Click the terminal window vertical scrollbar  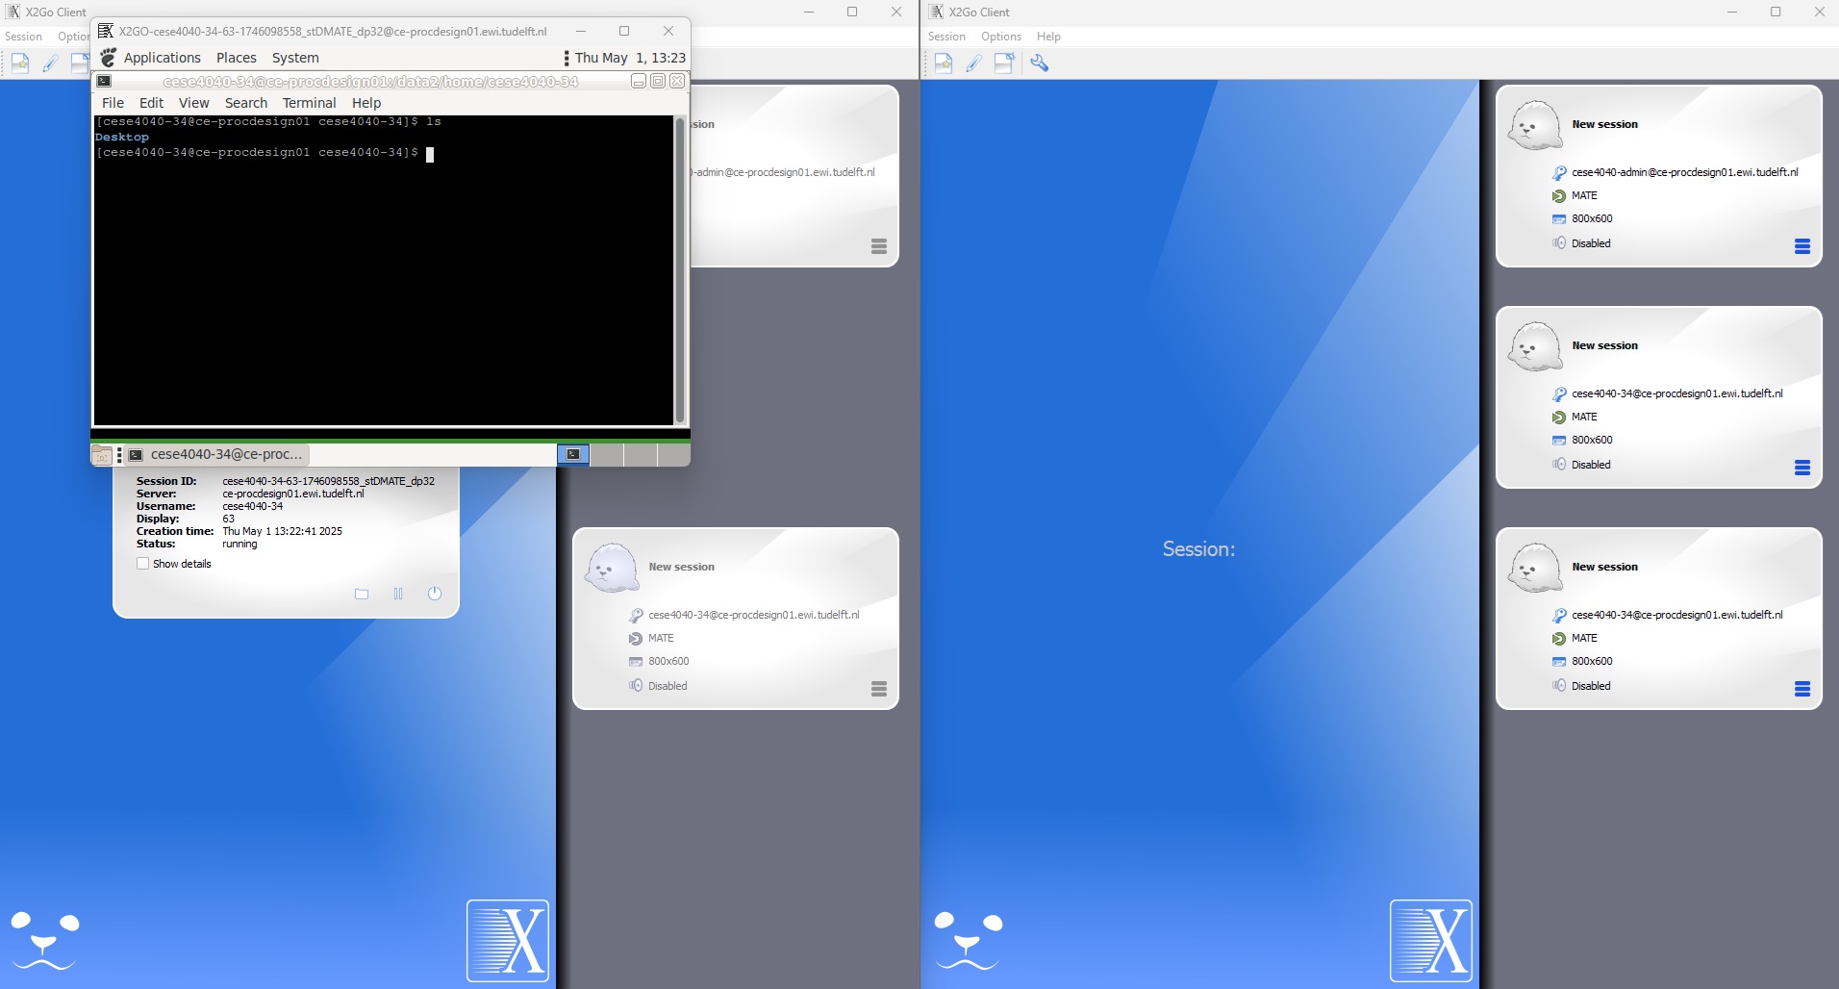click(x=680, y=269)
